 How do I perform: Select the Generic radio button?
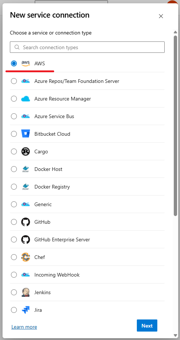14,204
